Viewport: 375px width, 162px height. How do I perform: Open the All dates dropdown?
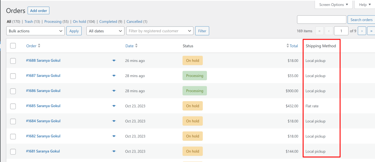(x=105, y=31)
